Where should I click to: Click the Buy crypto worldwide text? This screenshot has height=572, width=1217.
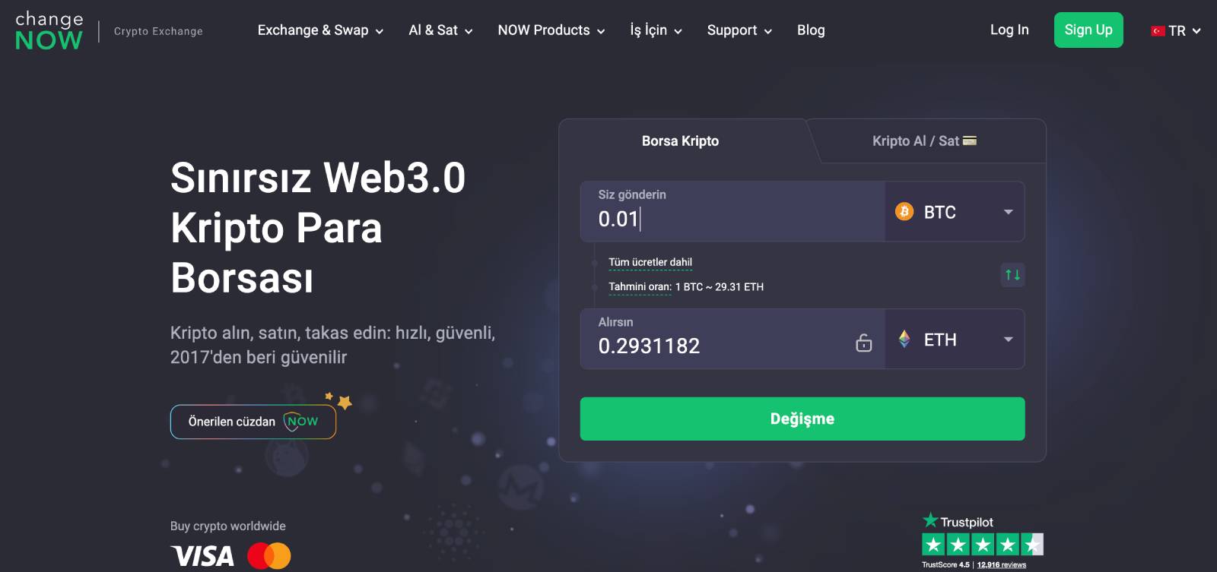click(x=228, y=526)
